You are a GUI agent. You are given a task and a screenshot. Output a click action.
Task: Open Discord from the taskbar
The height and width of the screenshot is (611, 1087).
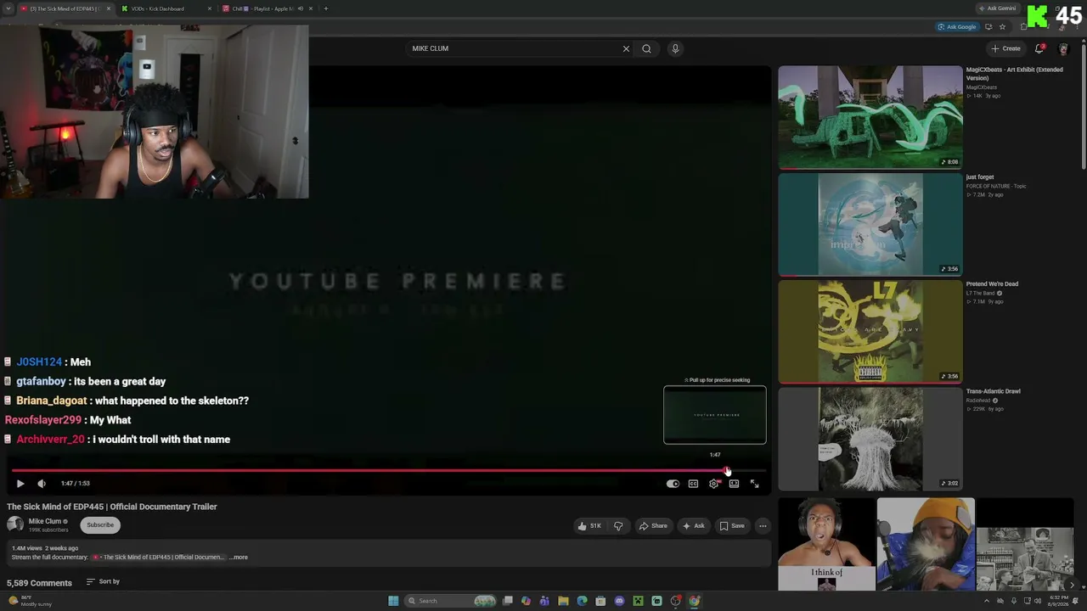[619, 601]
